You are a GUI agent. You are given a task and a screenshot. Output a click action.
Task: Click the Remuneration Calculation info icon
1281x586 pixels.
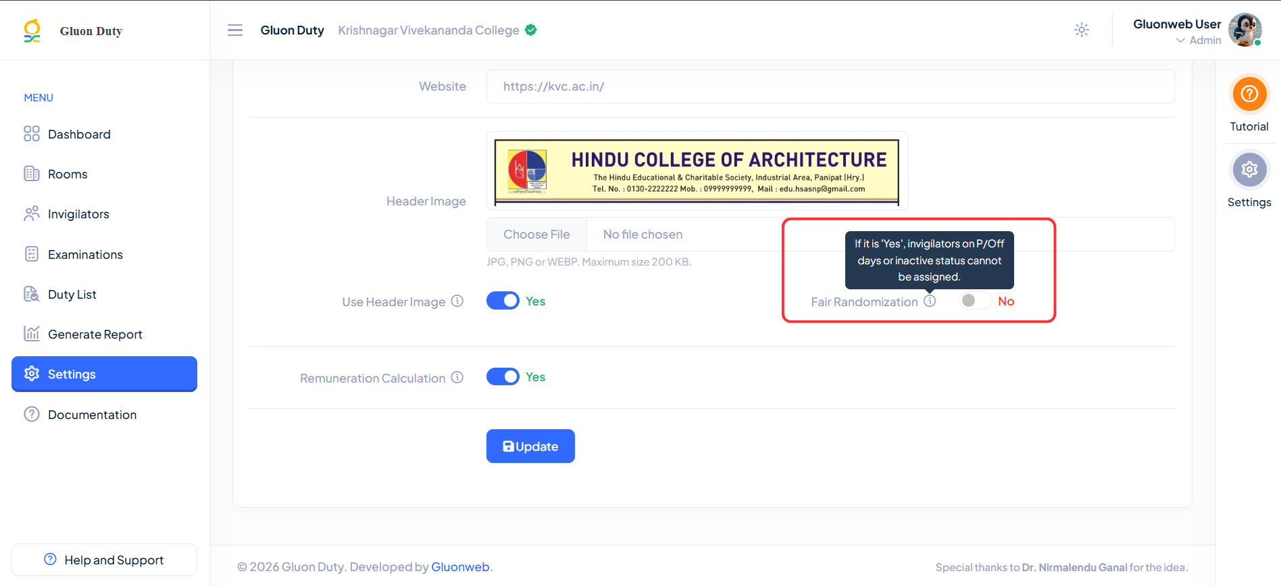click(x=457, y=377)
